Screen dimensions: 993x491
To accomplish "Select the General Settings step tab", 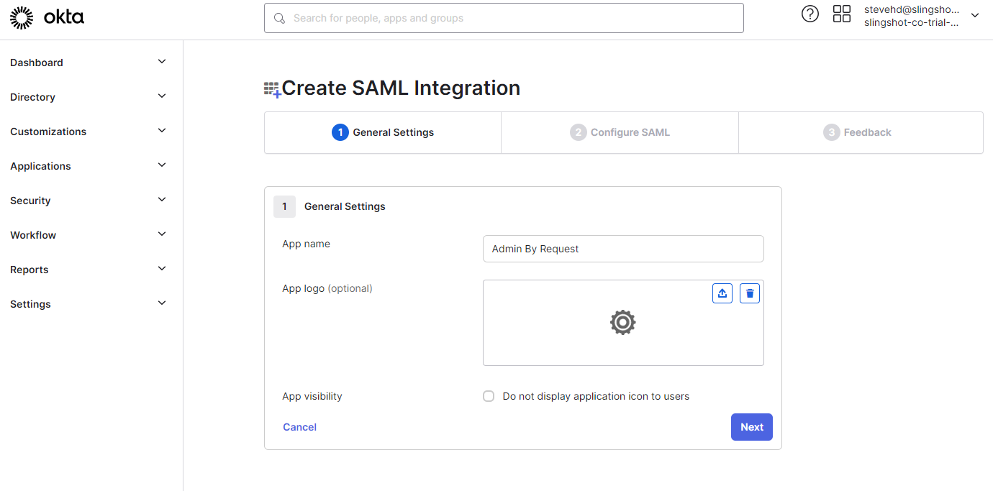I will coord(383,132).
